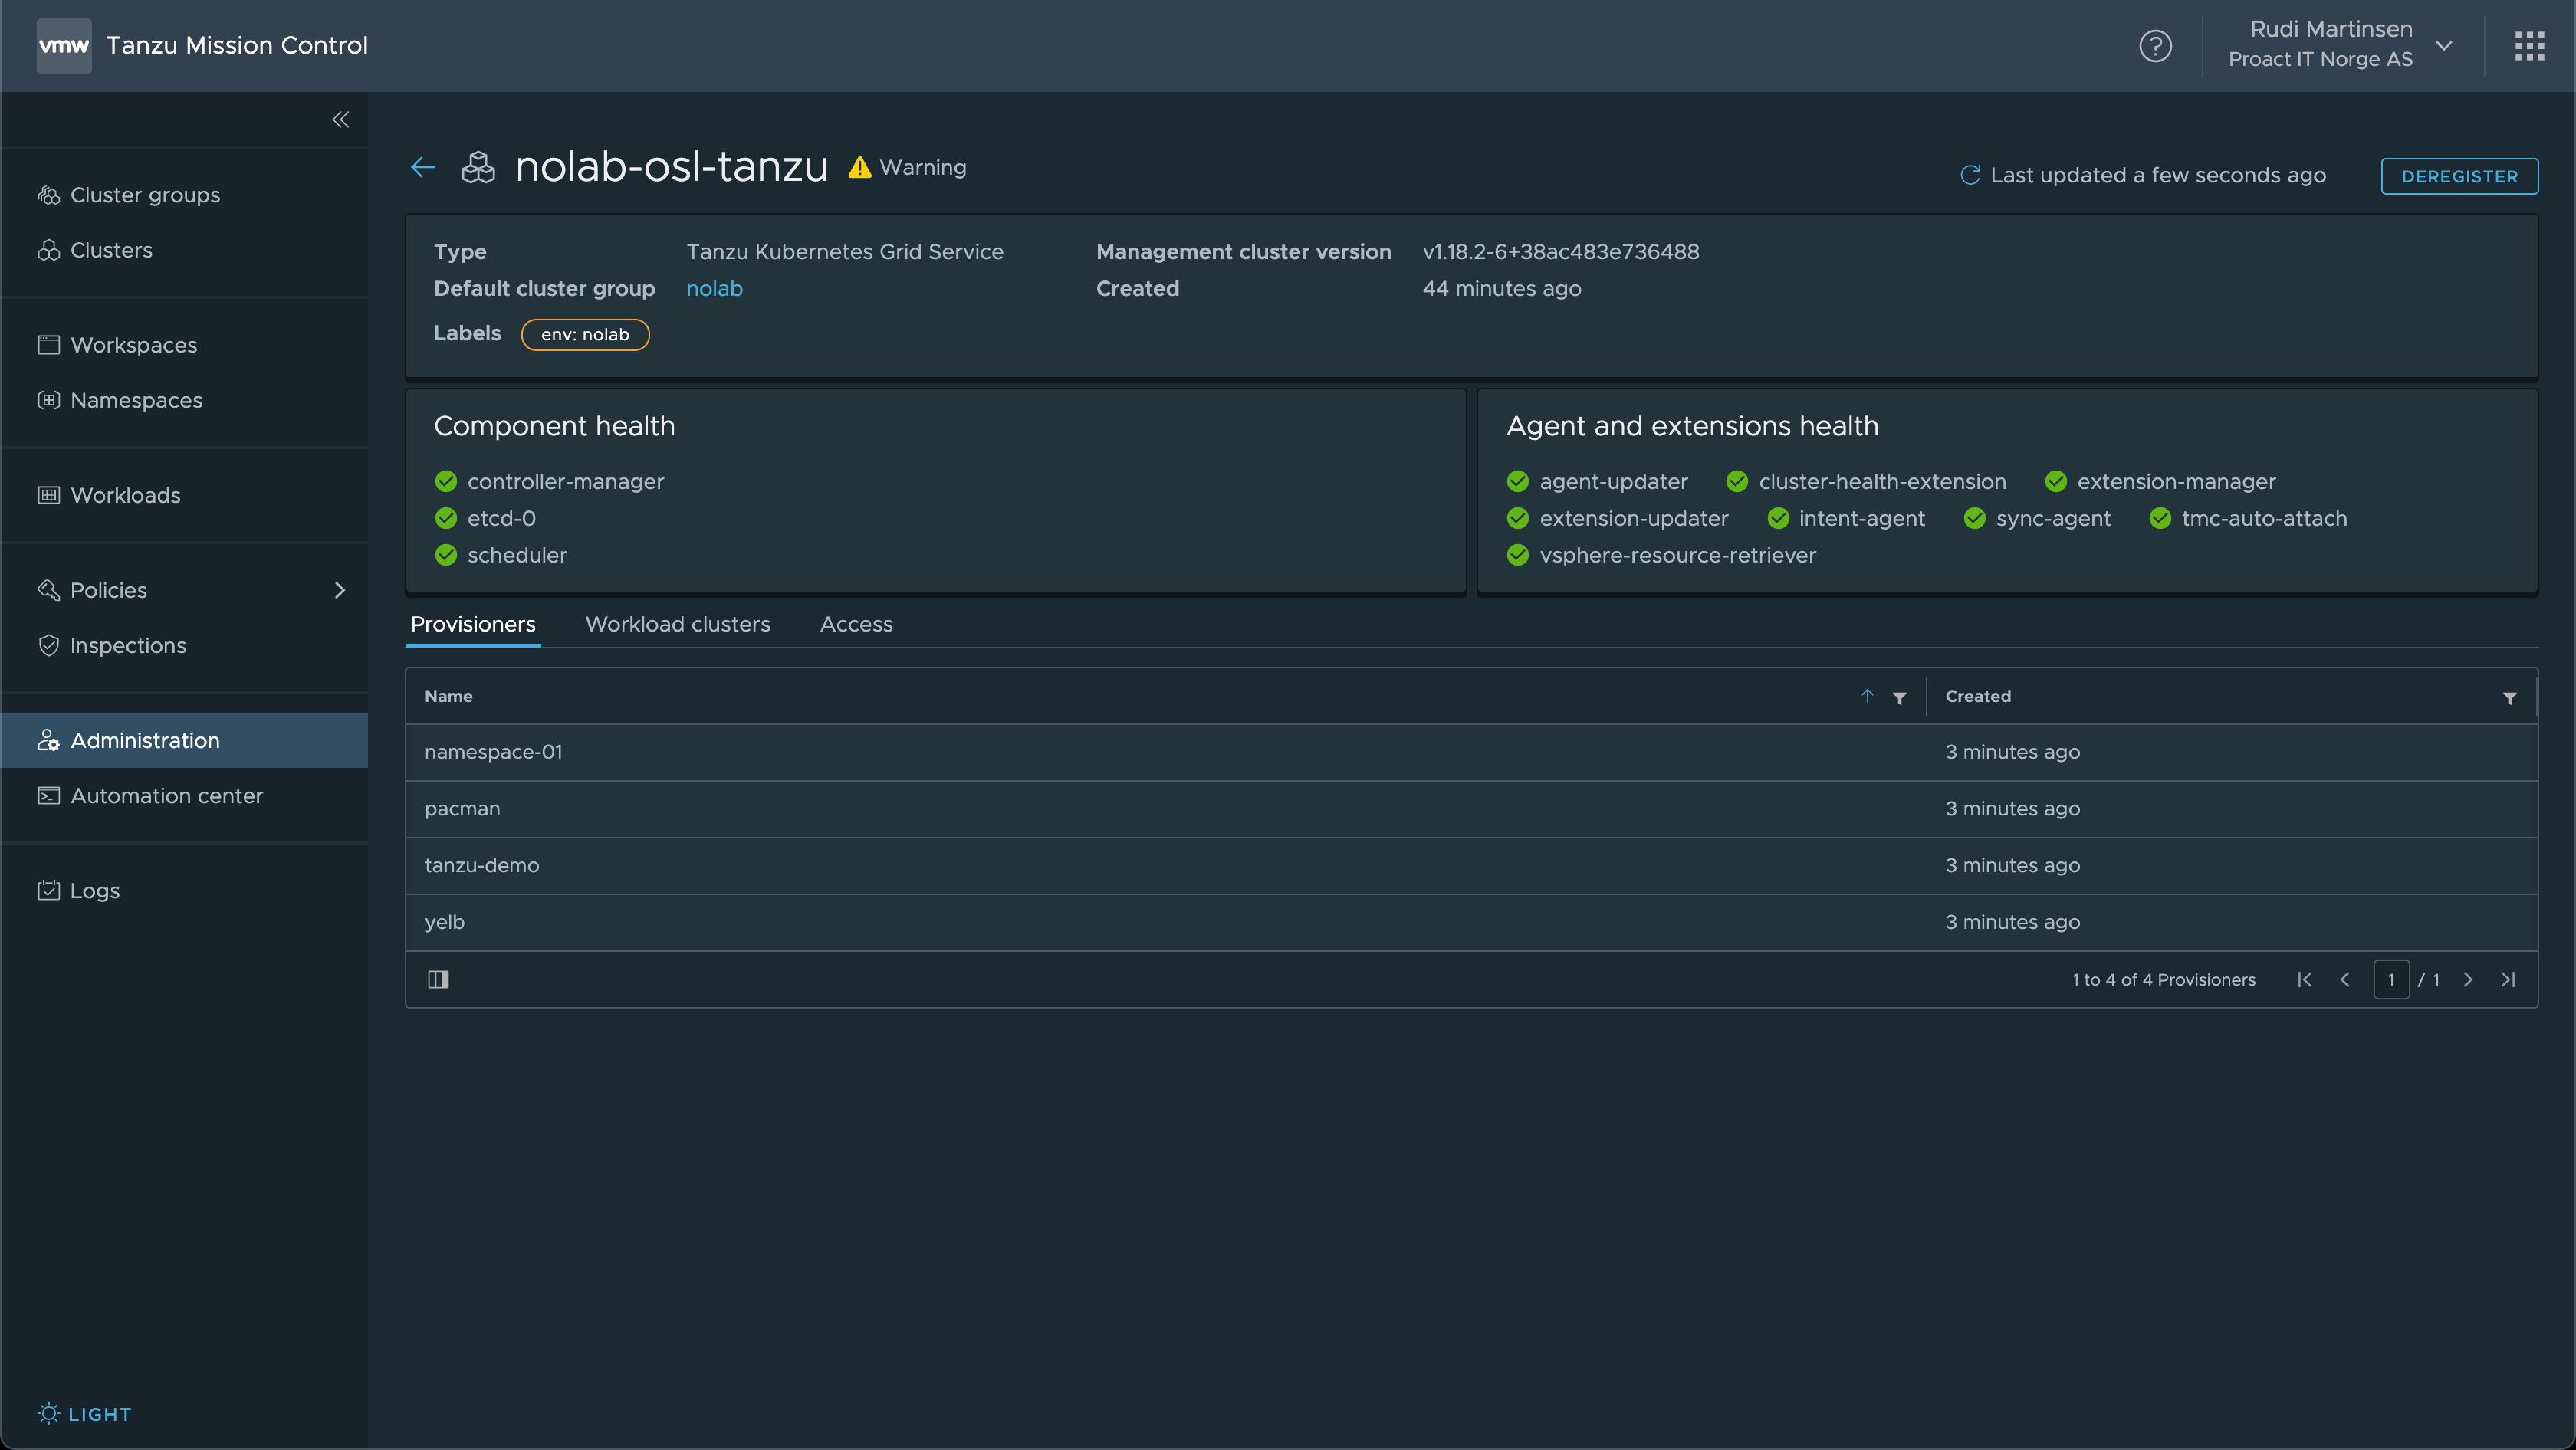Open the nolab default cluster group link
The height and width of the screenshot is (1450, 2576).
[714, 289]
